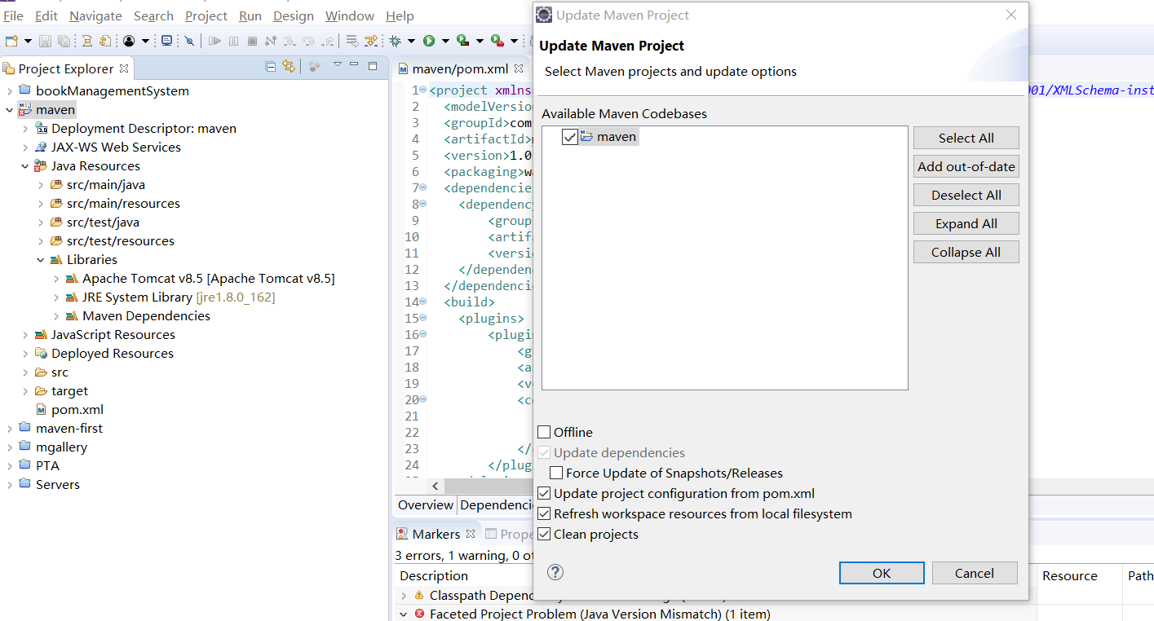
Task: Open the Run dropdown arrow
Action: 445,41
